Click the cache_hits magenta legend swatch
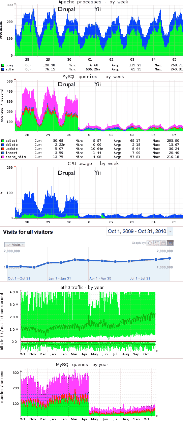Screen dimensions: 183x421 tap(2, 157)
